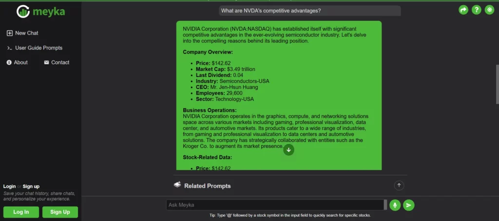Click the New Chat plus icon
Viewport: 499px width, 221px height.
9,33
